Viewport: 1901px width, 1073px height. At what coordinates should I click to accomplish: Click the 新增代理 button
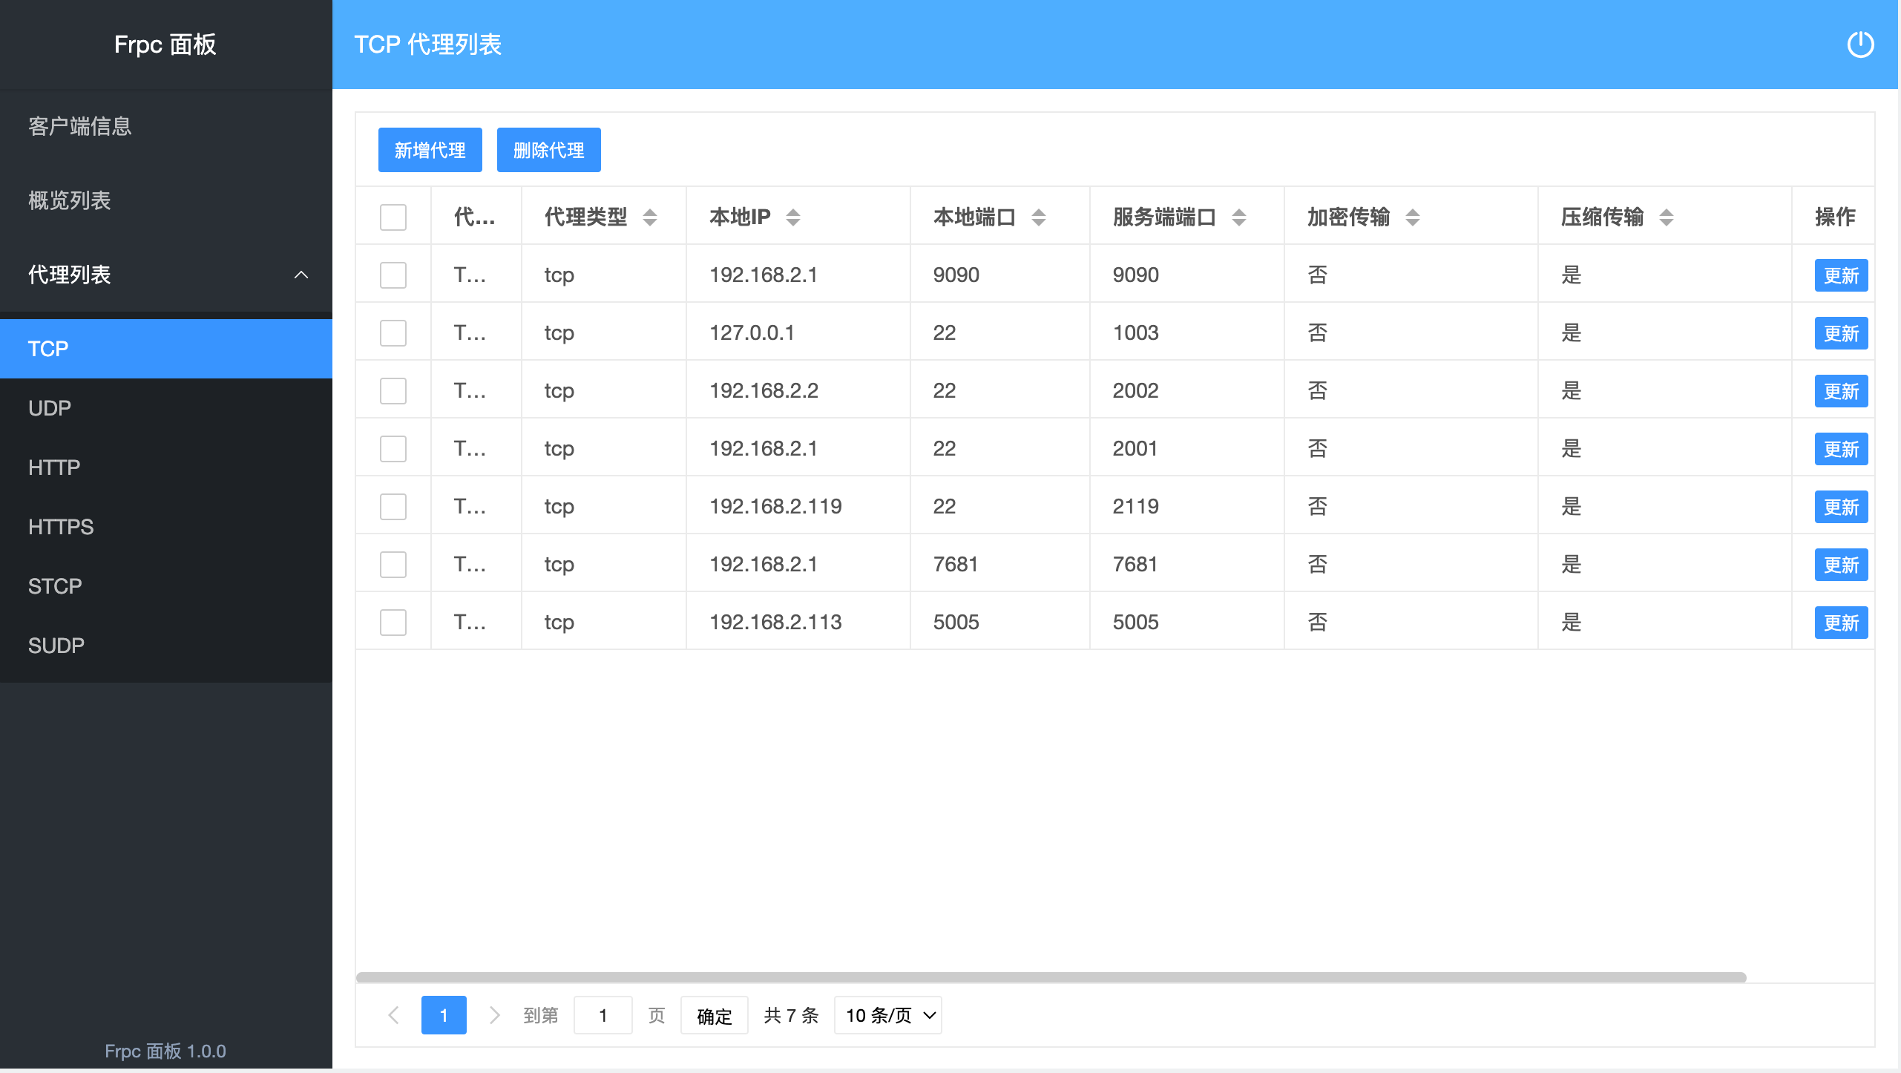[430, 150]
